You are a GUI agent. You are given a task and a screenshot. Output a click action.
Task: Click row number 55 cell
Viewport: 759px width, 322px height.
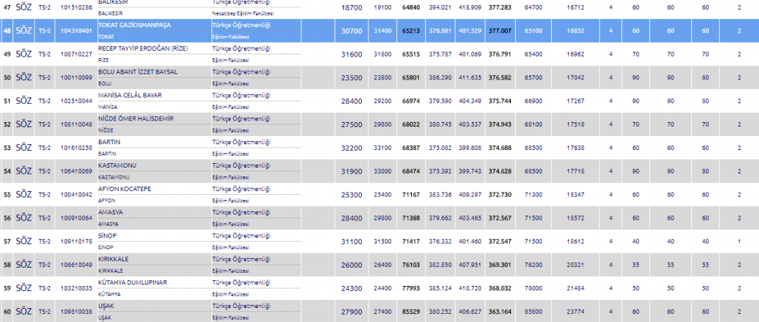click(x=7, y=195)
